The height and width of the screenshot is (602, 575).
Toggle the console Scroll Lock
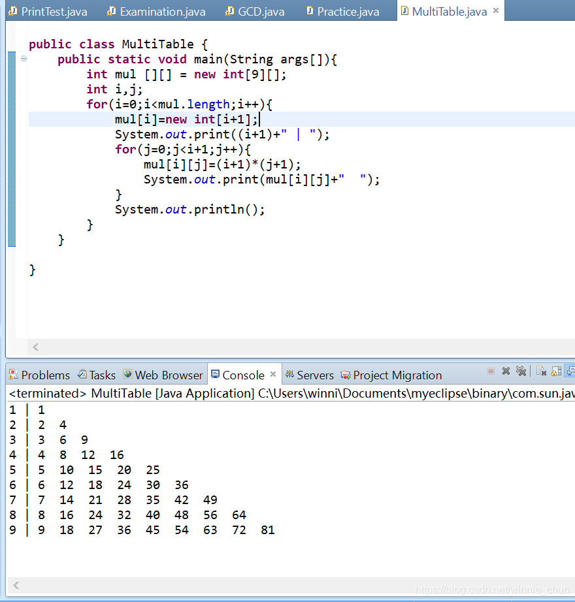(x=556, y=371)
